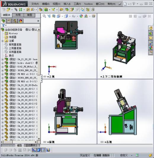Toggle the view link icon beside *右视
Viewport: 154px width, 158px height.
(x=102, y=142)
